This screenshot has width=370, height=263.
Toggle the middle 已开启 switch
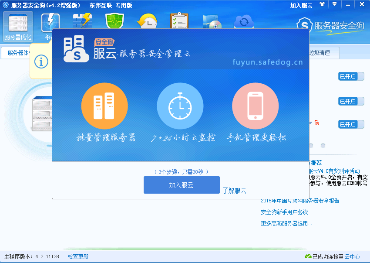[351, 101]
